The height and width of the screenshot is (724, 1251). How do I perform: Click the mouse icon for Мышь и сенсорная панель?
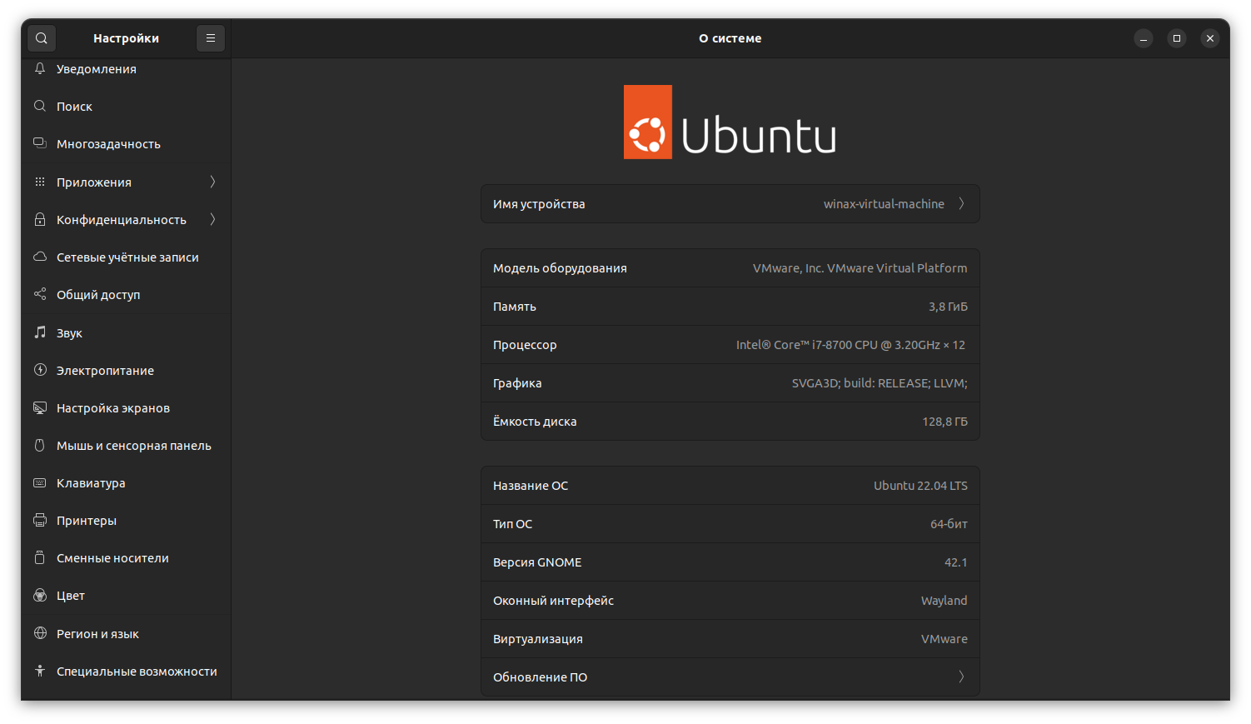click(40, 445)
